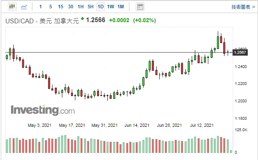Switch to the area line chart icon
The image size is (258, 160).
pyautogui.click(x=24, y=7)
